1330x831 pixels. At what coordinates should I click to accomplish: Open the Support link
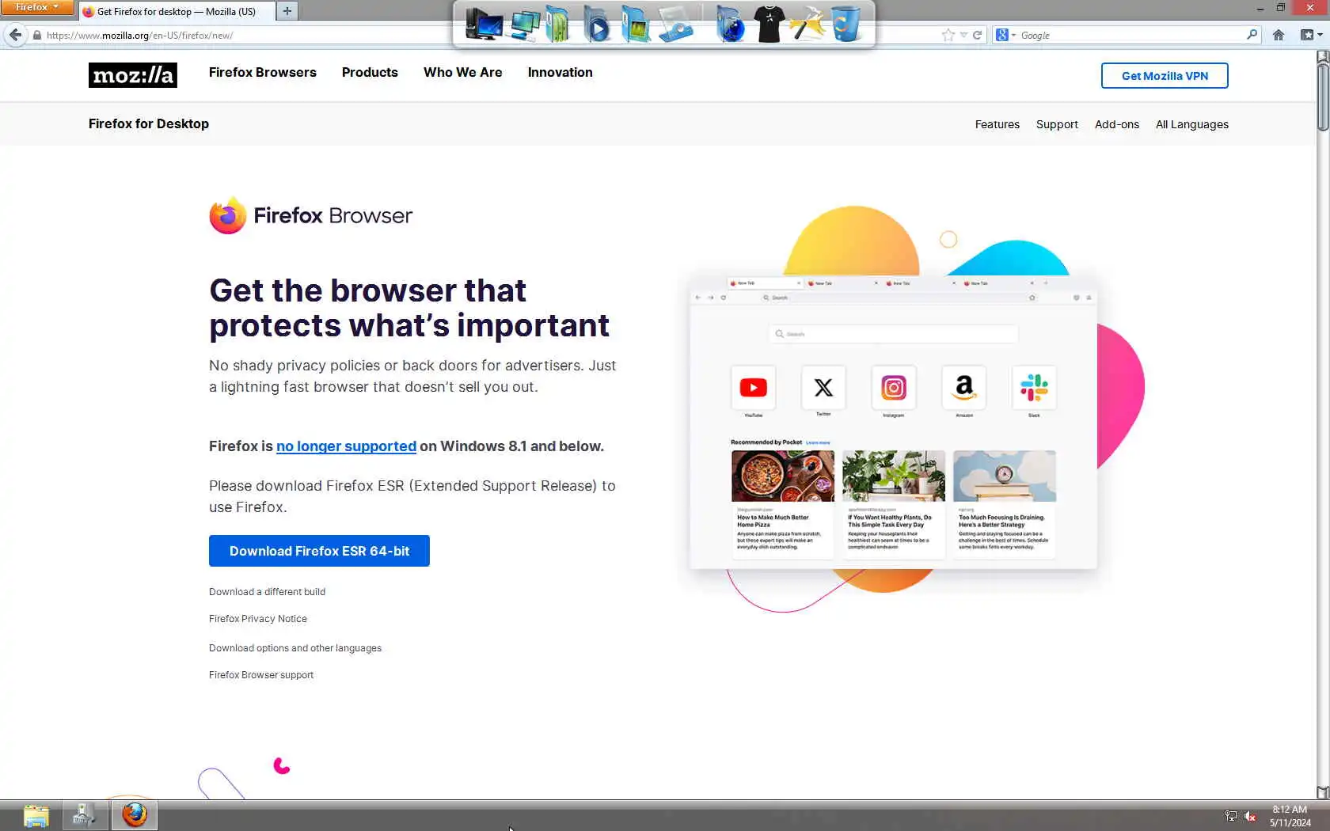tap(1057, 124)
